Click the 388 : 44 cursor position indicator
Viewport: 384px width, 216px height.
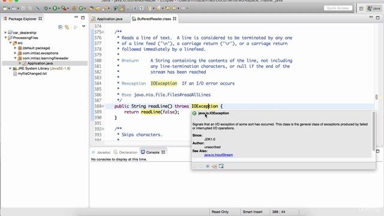(x=278, y=212)
